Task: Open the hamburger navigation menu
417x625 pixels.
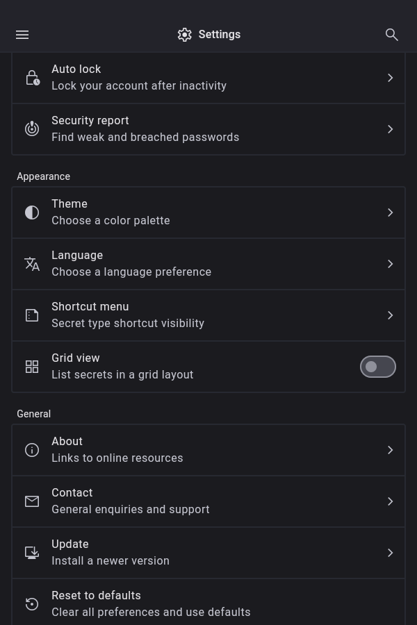Action: tap(22, 35)
